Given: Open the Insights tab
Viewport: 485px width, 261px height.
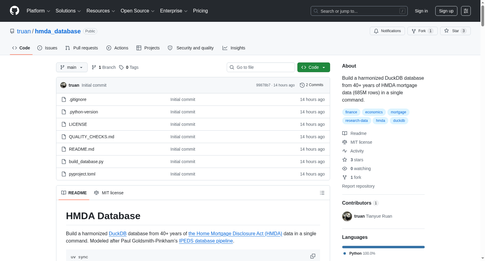Looking at the screenshot, I should point(234,48).
